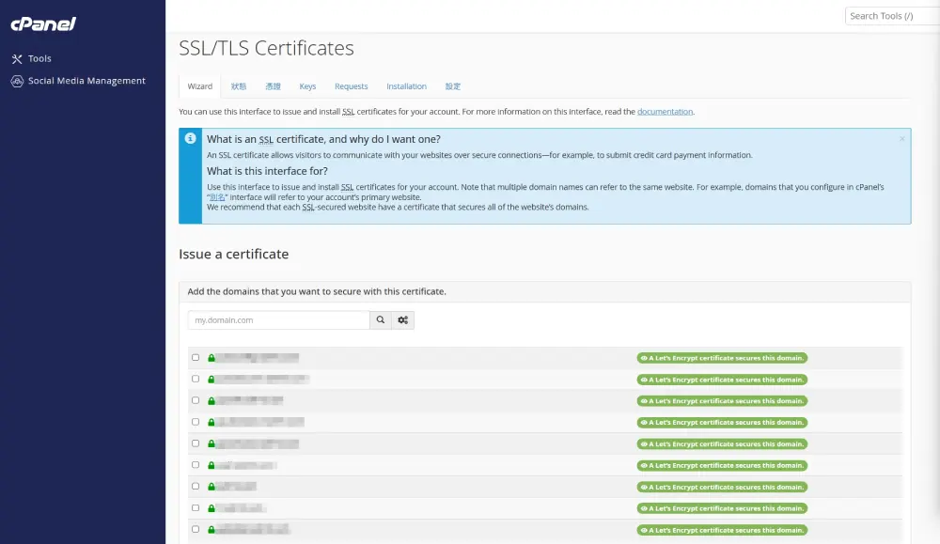The image size is (940, 544).
Task: Dismiss the SSL information notice
Action: 901,139
